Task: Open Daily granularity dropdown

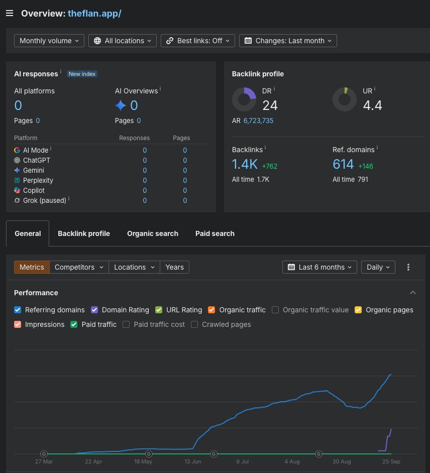Action: point(378,267)
